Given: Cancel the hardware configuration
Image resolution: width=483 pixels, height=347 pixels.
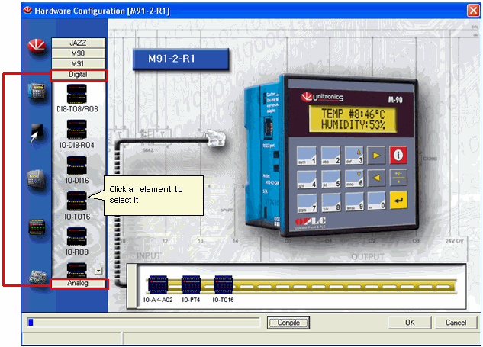Looking at the screenshot, I should click(456, 323).
